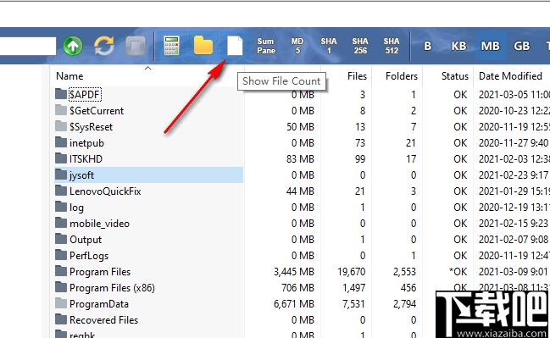Click the green up-arrow parent folder icon

pos(73,46)
